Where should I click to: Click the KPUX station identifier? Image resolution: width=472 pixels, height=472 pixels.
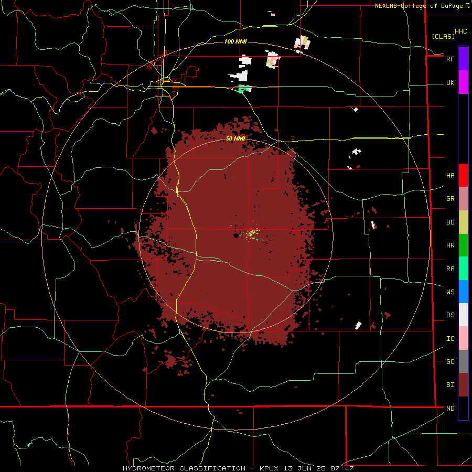(x=269, y=468)
